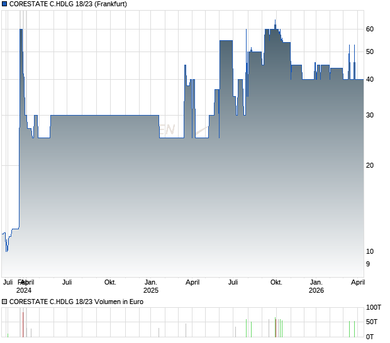Click the gray Volumen legend square
The image size is (390, 343).
coord(4,302)
